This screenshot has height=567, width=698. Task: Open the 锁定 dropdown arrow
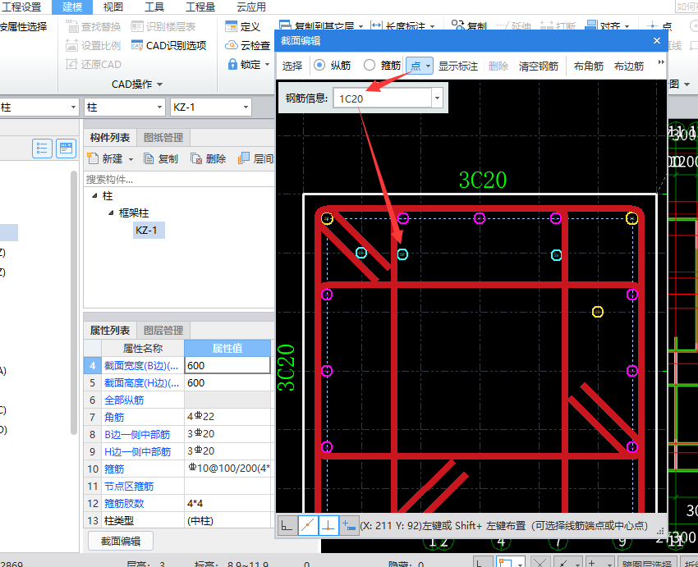point(267,65)
